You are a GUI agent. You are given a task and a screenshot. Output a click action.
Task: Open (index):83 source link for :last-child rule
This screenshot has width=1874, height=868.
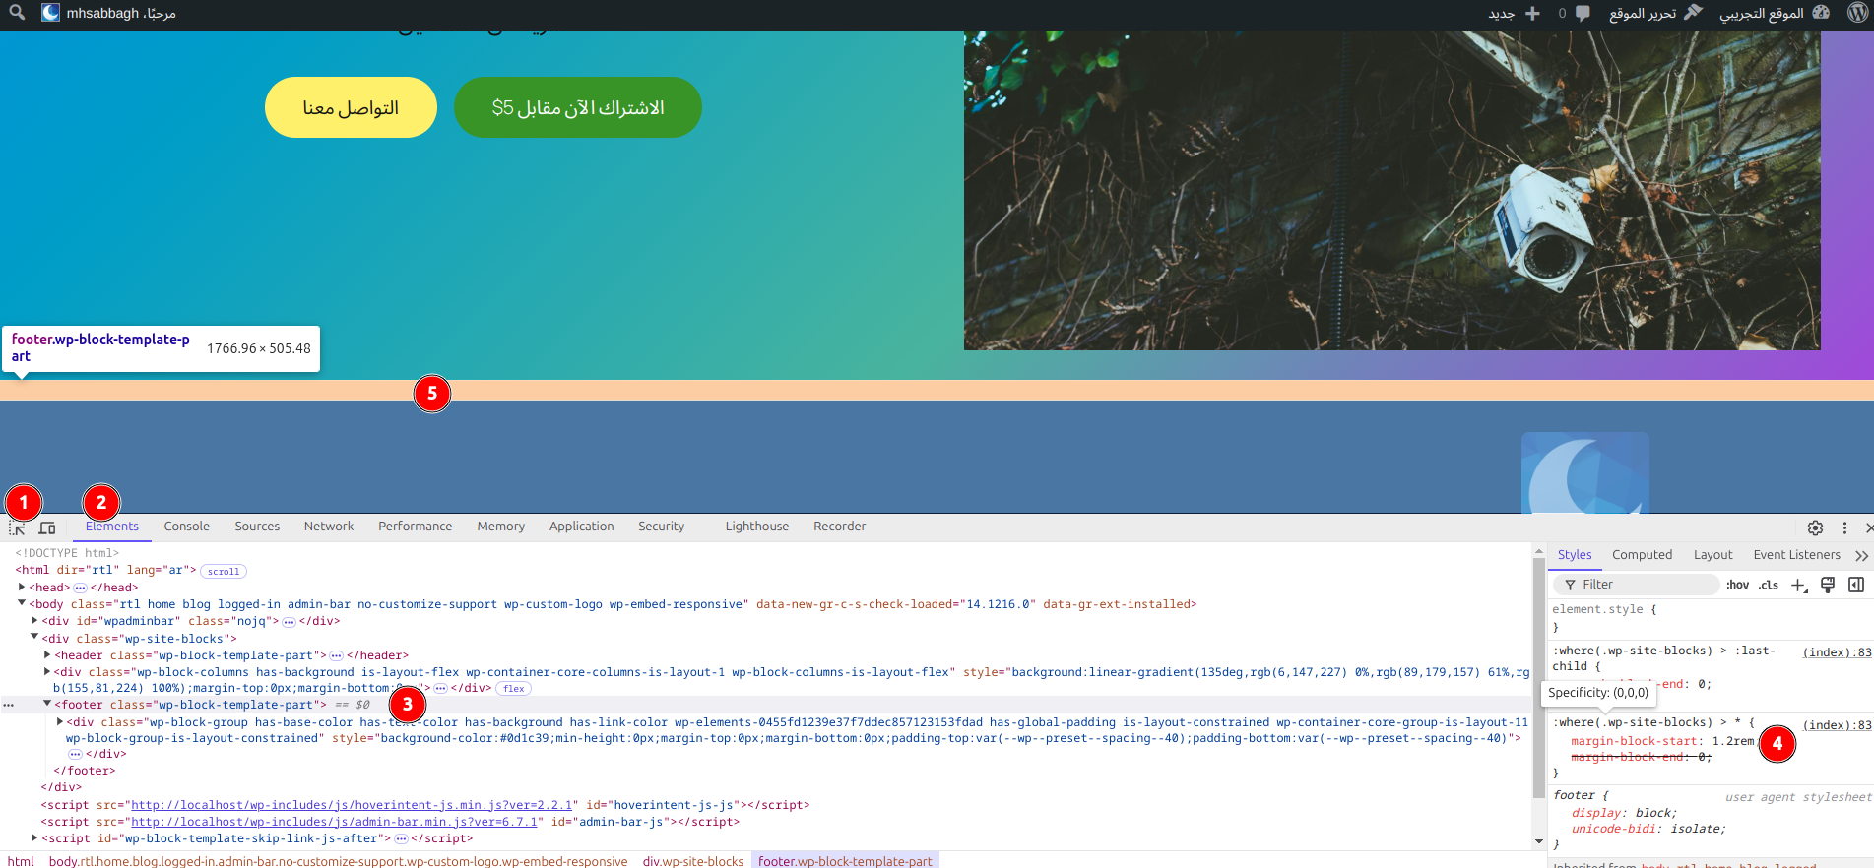coord(1838,652)
